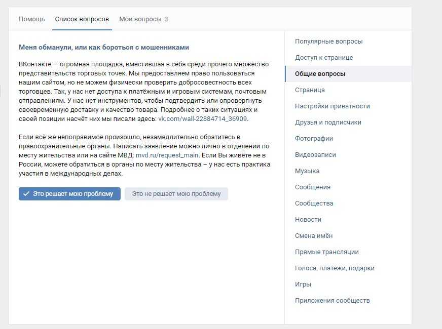Open the Помощь tab
This screenshot has width=442, height=329.
[x=31, y=19]
